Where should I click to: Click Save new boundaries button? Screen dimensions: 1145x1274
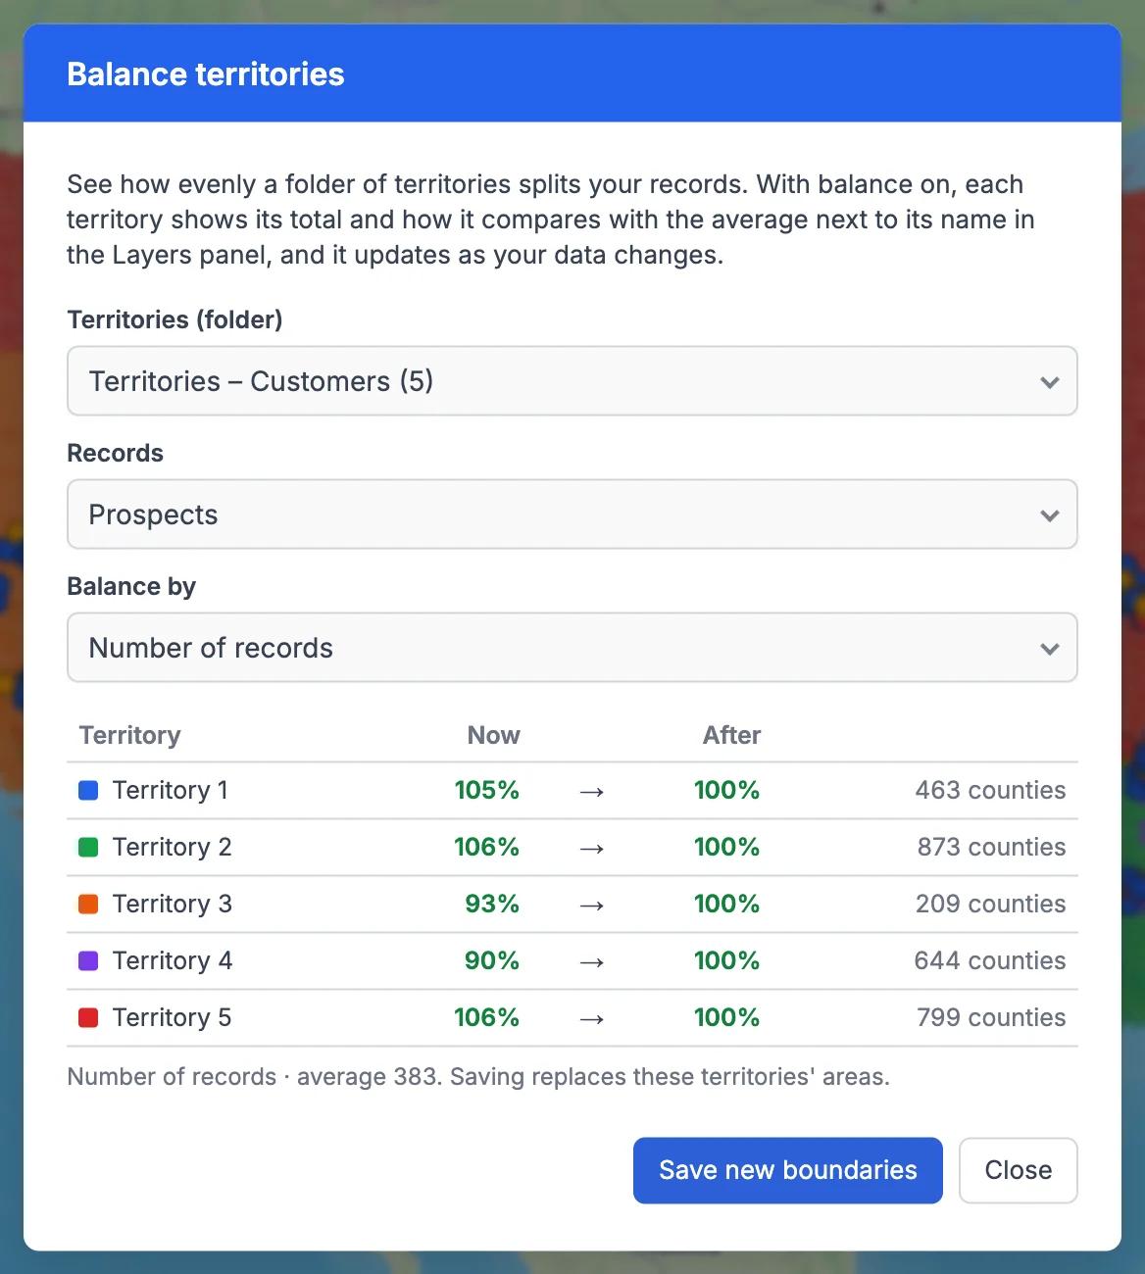coord(788,1170)
